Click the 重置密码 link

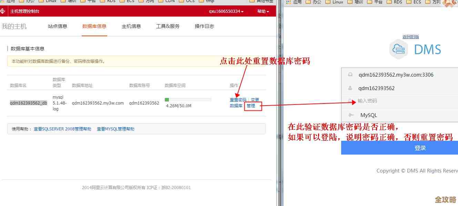click(237, 99)
